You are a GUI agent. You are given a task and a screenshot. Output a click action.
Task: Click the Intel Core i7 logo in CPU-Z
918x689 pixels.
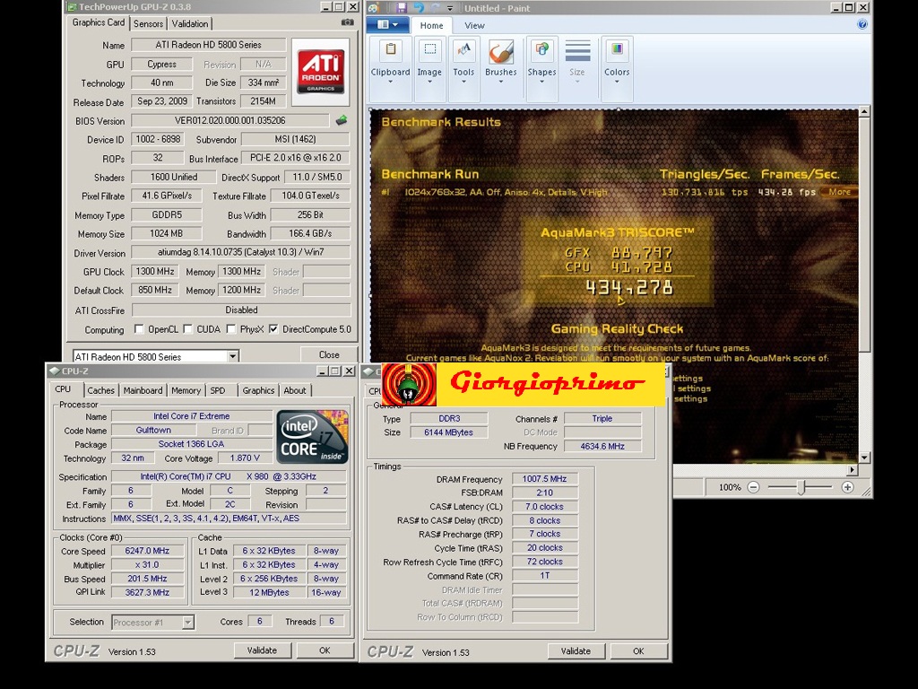point(312,437)
